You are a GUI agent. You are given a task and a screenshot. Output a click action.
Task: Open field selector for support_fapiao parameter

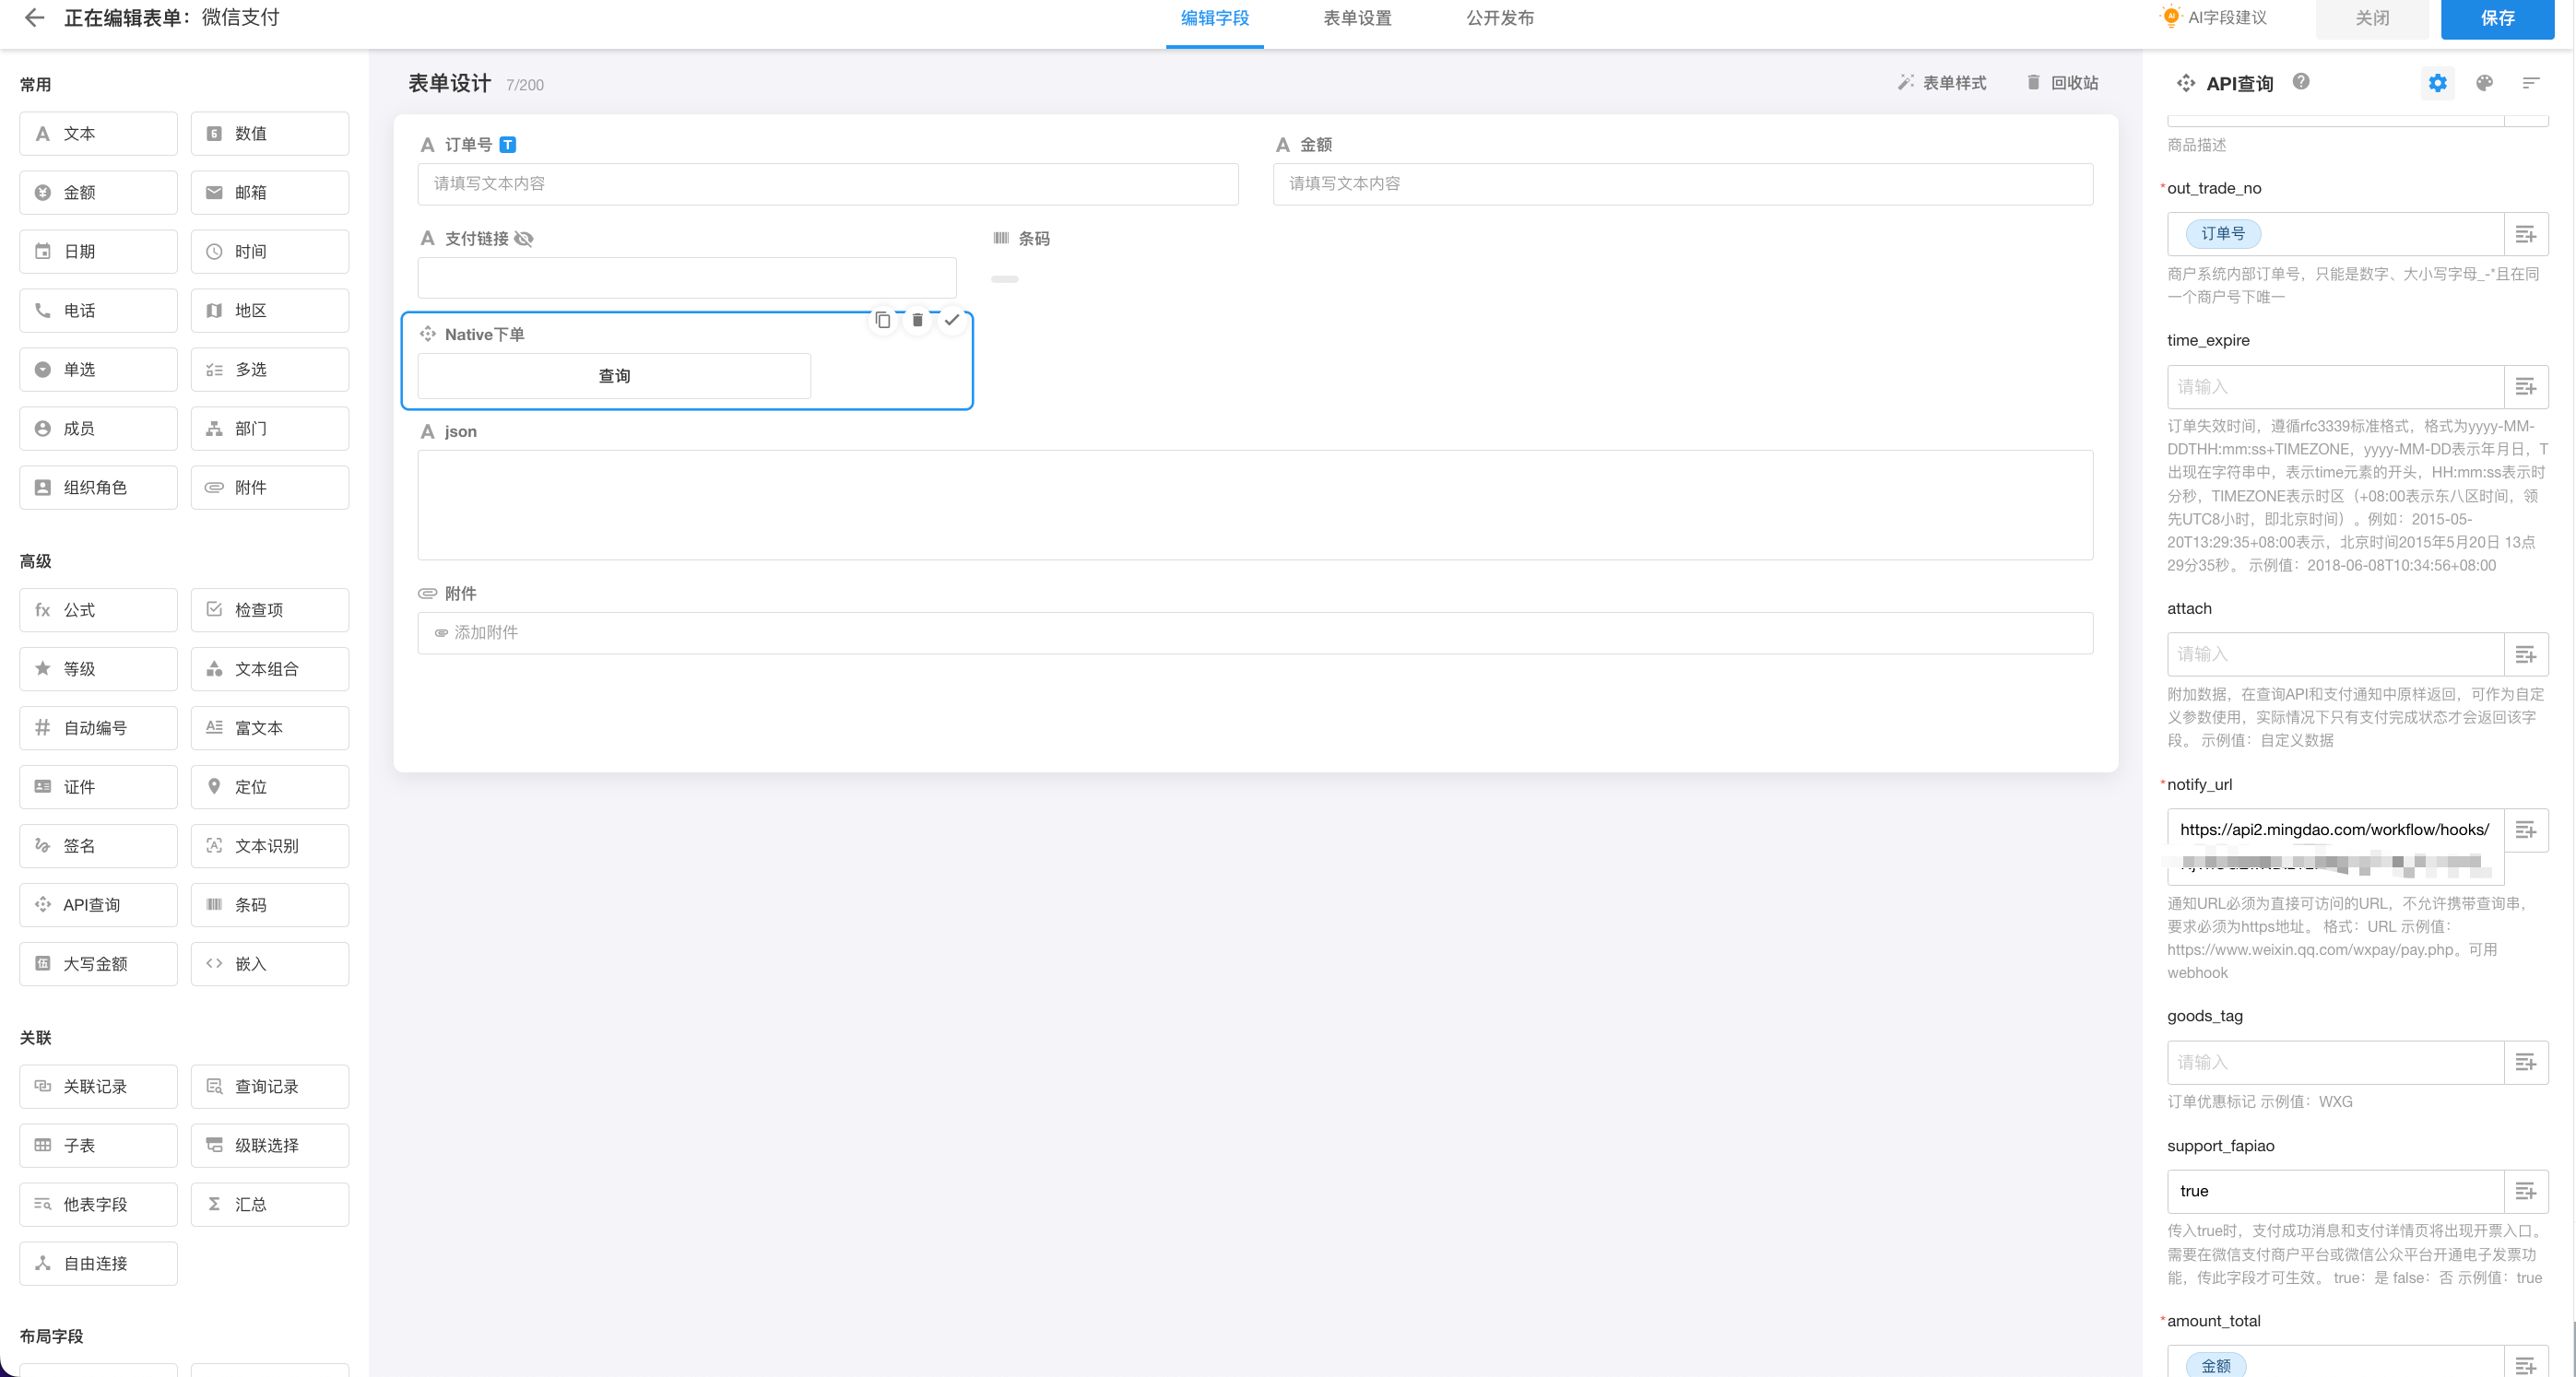point(2525,1191)
